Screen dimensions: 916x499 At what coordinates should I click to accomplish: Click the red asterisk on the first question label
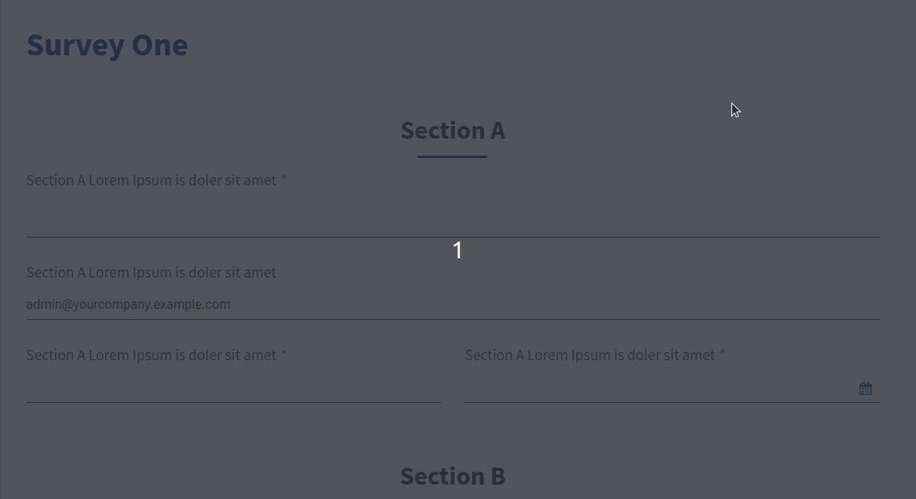284,178
